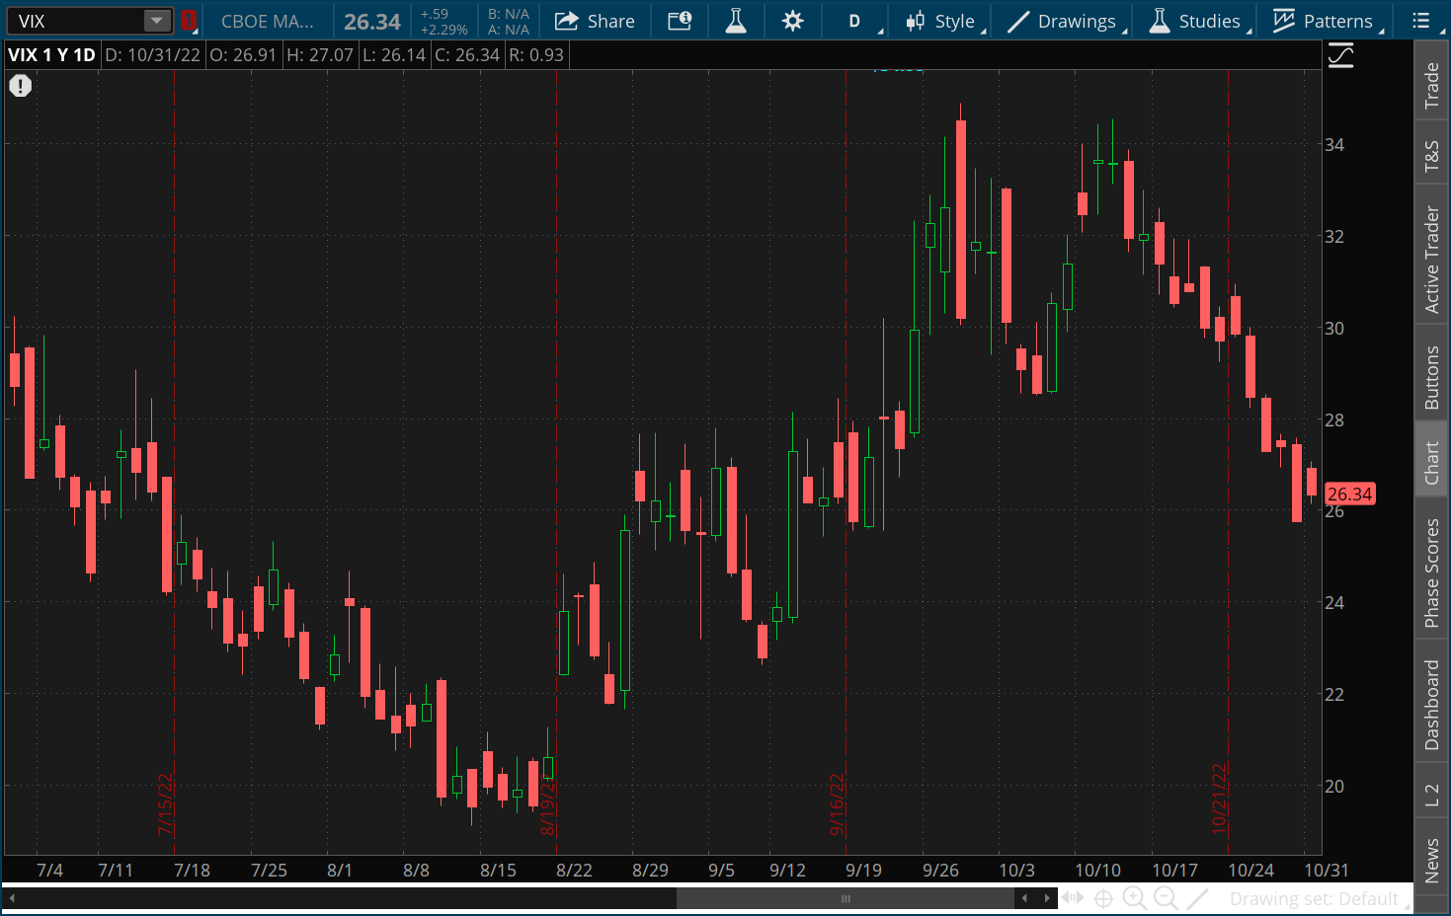Click the zoom in magnifier icon

(1135, 898)
